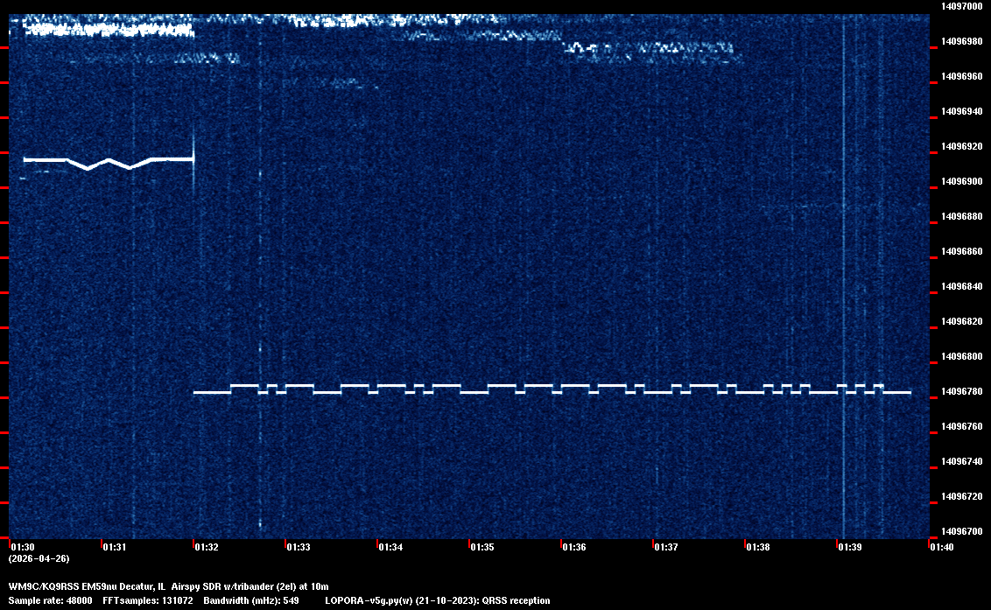Click the 14096700 frequency label

tap(960, 531)
